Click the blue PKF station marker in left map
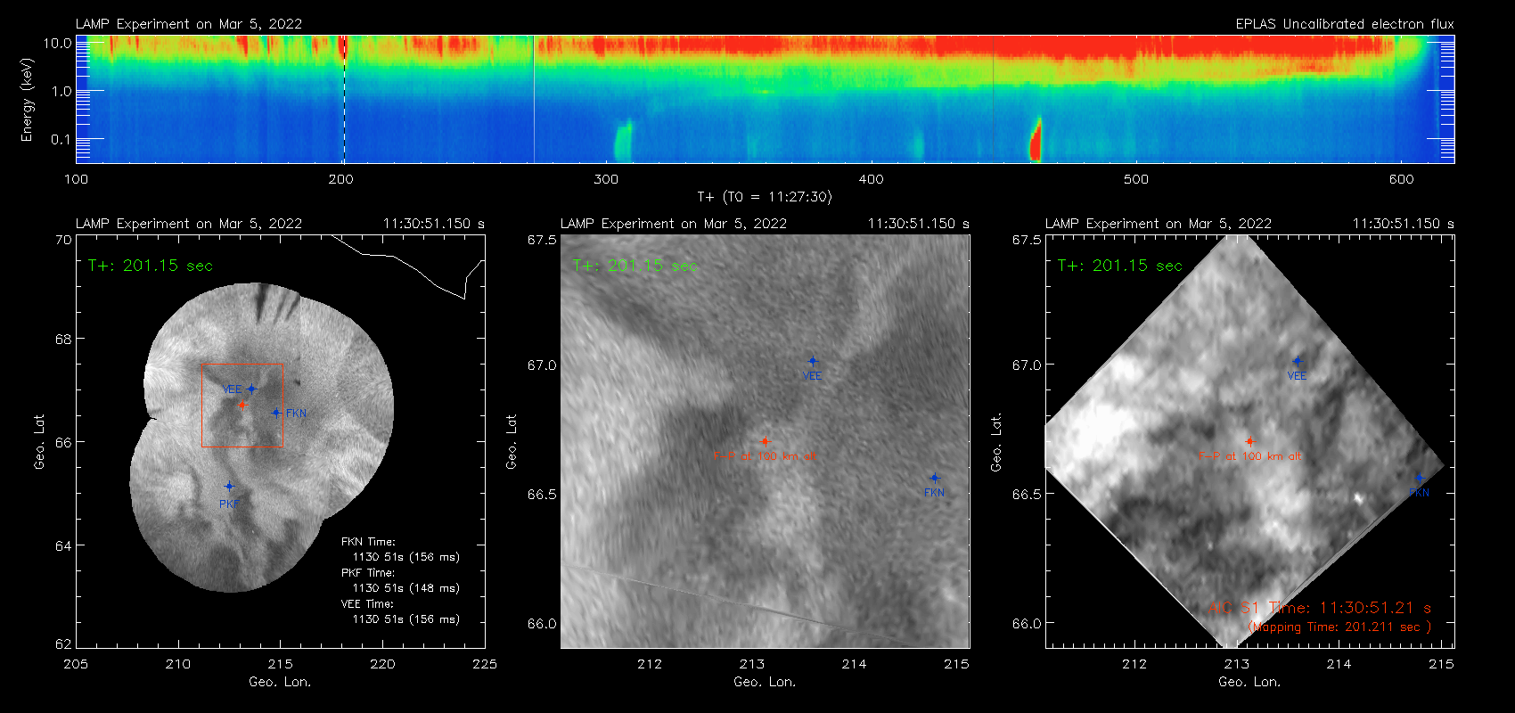Screen dimensions: 1515x713 229,486
